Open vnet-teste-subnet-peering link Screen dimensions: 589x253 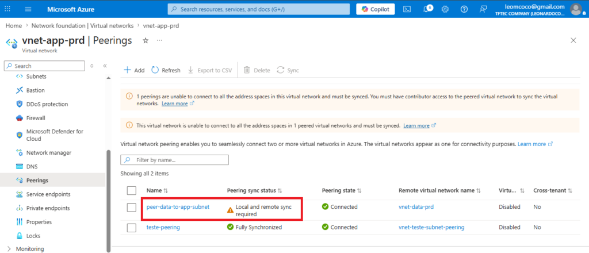(x=431, y=227)
